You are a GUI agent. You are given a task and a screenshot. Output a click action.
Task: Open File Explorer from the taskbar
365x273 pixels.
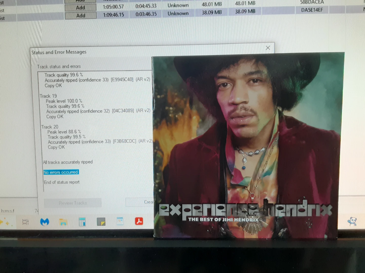click(x=63, y=222)
